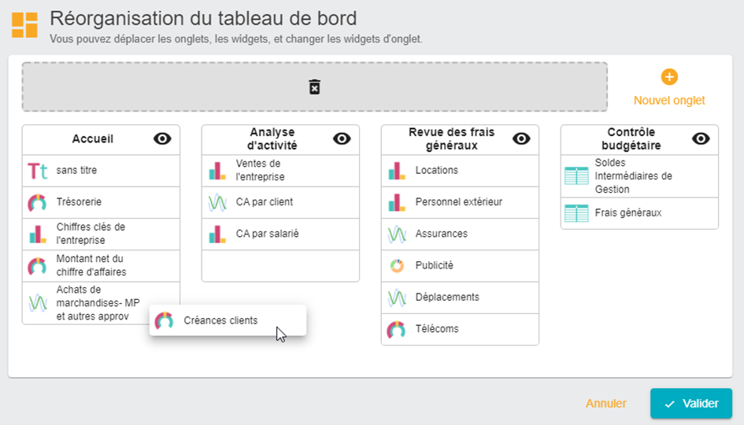Click the Valider button
The height and width of the screenshot is (425, 744).
point(691,404)
